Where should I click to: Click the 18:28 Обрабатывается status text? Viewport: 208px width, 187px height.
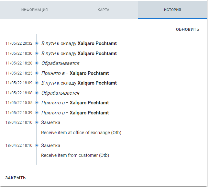point(60,63)
